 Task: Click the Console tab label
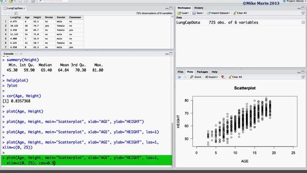[9, 54]
